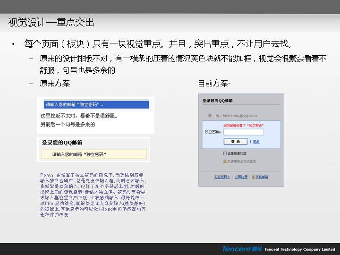Open the 忘记密码? link
Viewport: 340px width, 255px height.
click(222, 177)
